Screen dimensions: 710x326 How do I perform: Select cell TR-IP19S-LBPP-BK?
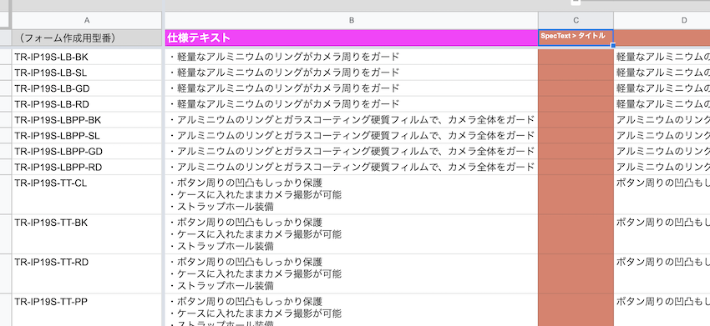pos(87,120)
